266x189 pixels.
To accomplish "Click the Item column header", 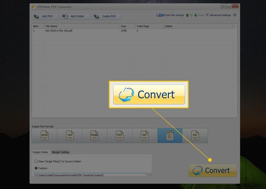I will (x=38, y=26).
